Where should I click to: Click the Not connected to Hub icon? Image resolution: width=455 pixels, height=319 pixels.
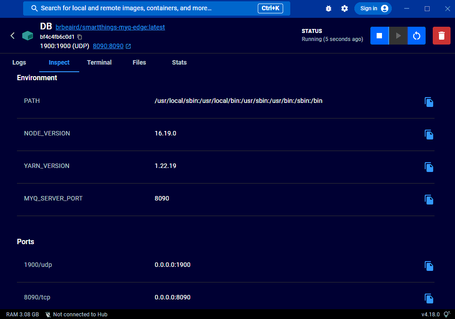point(48,315)
